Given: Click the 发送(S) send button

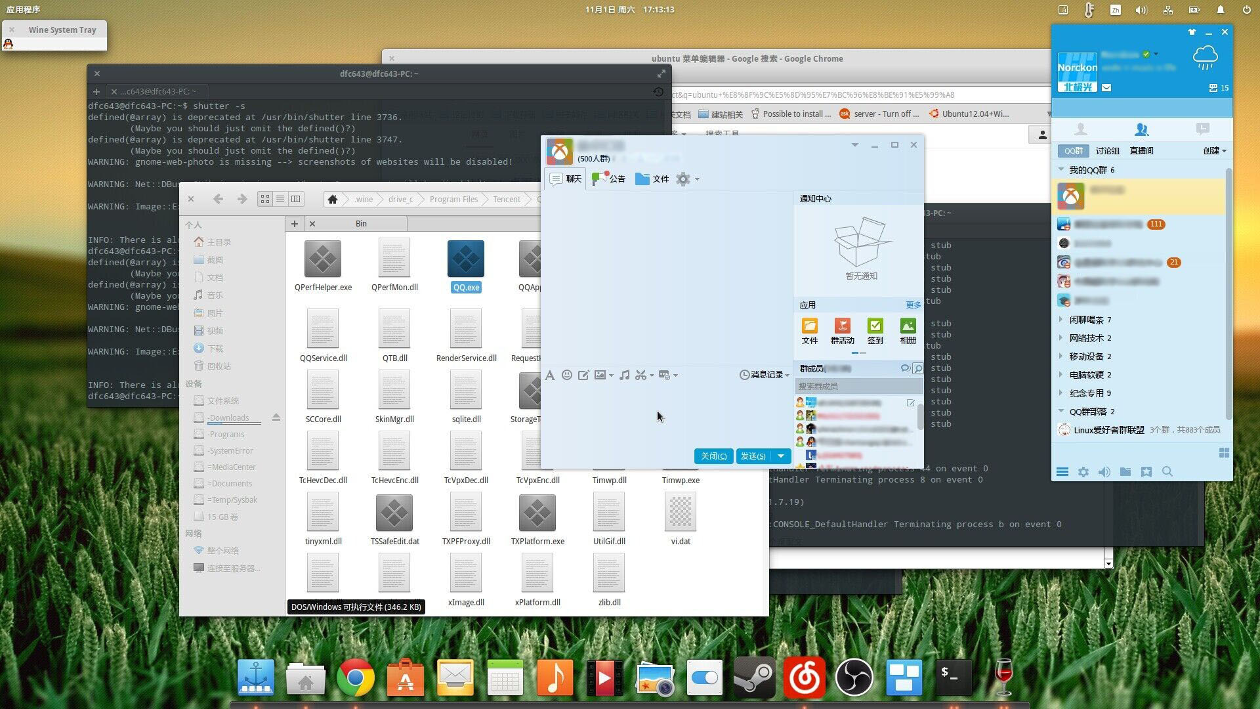Looking at the screenshot, I should coord(753,456).
